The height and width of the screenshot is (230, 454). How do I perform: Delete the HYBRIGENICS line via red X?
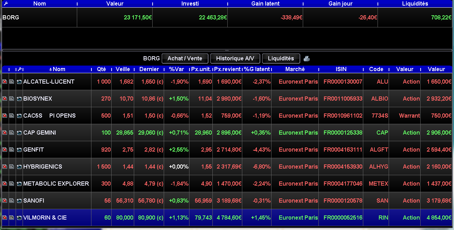(x=5, y=167)
